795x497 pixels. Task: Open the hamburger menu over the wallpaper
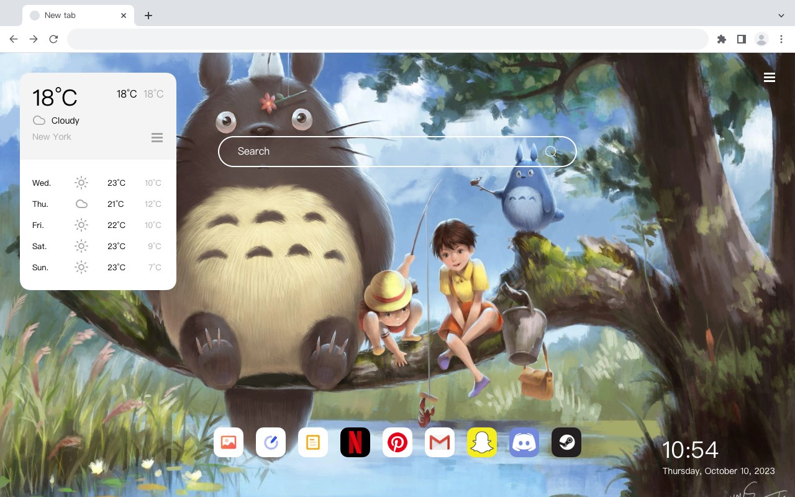tap(770, 78)
